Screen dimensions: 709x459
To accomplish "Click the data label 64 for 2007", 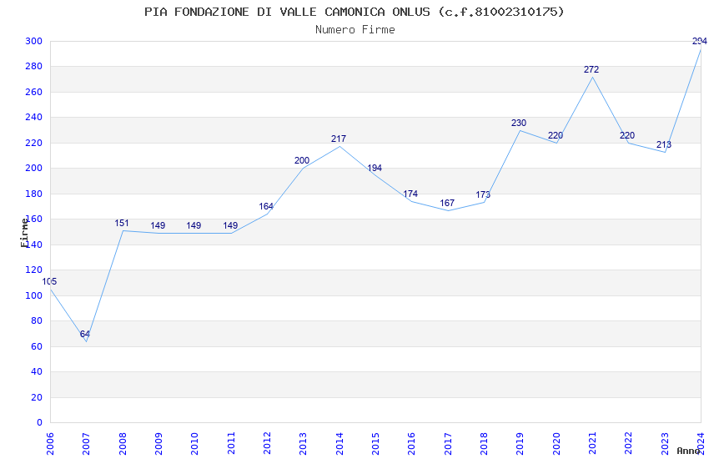I will click(x=85, y=334).
